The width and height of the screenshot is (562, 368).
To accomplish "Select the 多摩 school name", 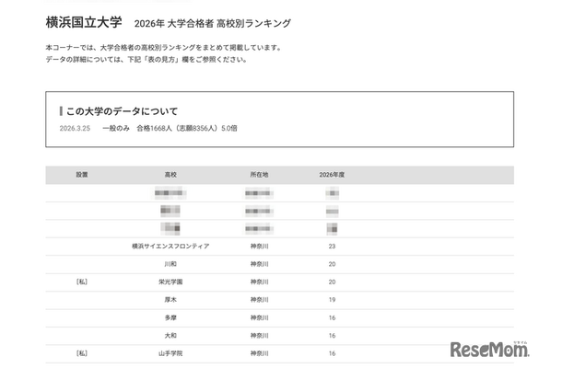I will [170, 318].
